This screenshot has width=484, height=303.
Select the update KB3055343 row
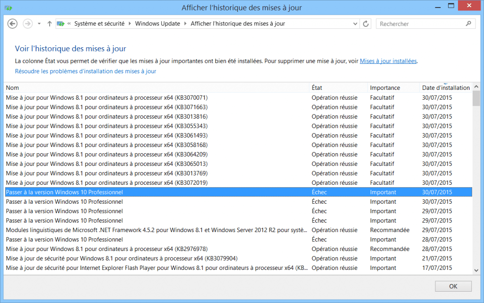(x=238, y=126)
